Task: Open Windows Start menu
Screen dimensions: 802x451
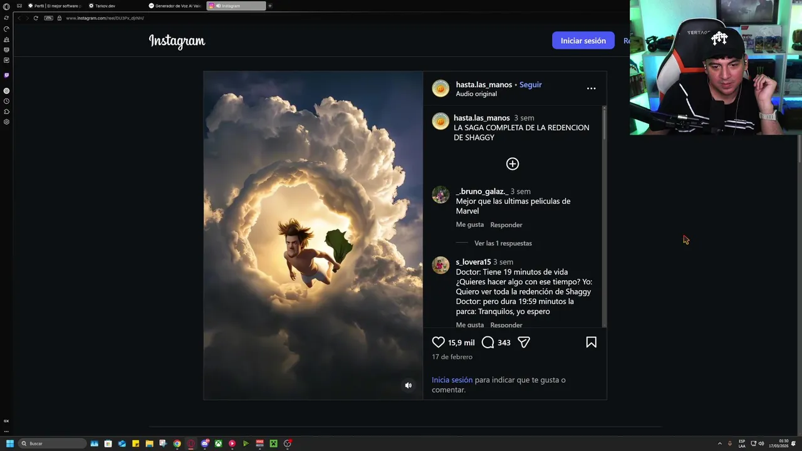Action: (x=9, y=443)
